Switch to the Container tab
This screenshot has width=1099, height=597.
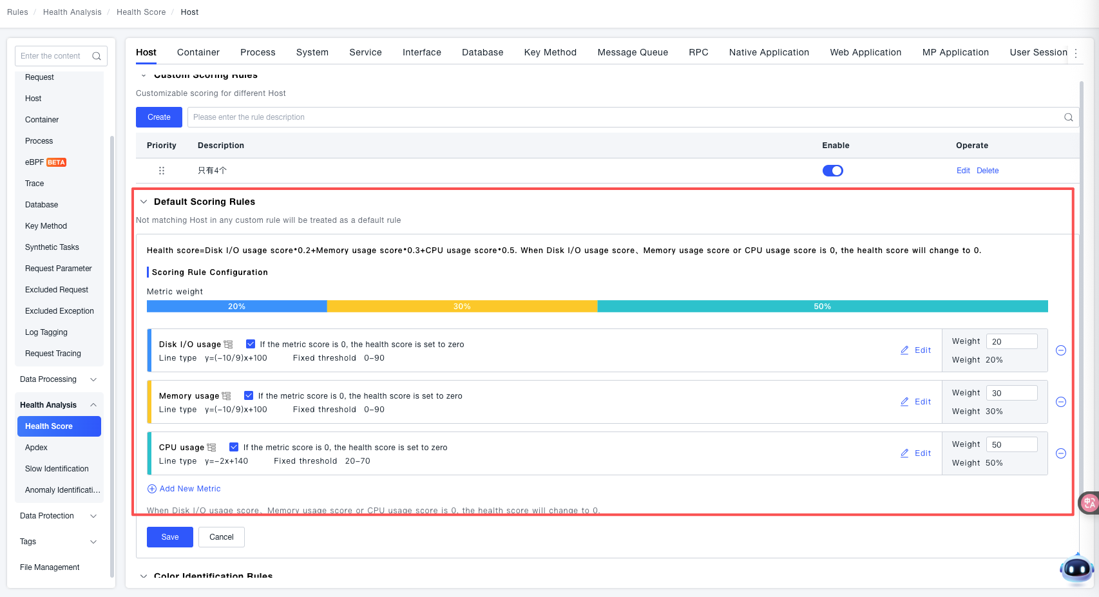point(198,52)
